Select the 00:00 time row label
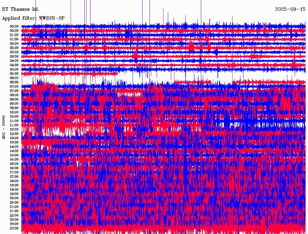Image resolution: width=308 pixels, height=234 pixels. click(14, 26)
